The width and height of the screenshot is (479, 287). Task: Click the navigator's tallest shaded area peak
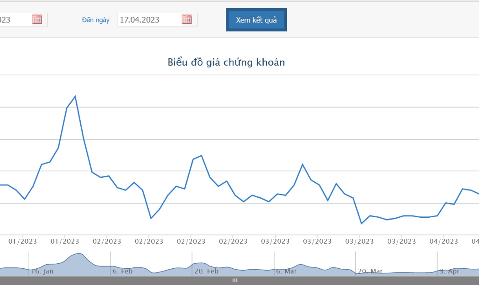click(x=79, y=254)
